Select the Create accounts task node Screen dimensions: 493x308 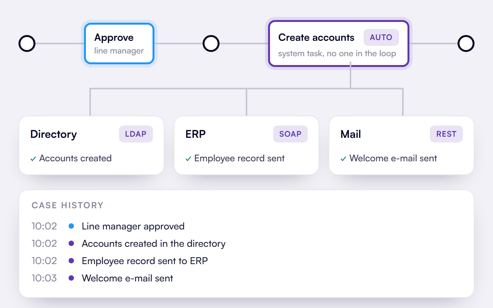click(339, 44)
